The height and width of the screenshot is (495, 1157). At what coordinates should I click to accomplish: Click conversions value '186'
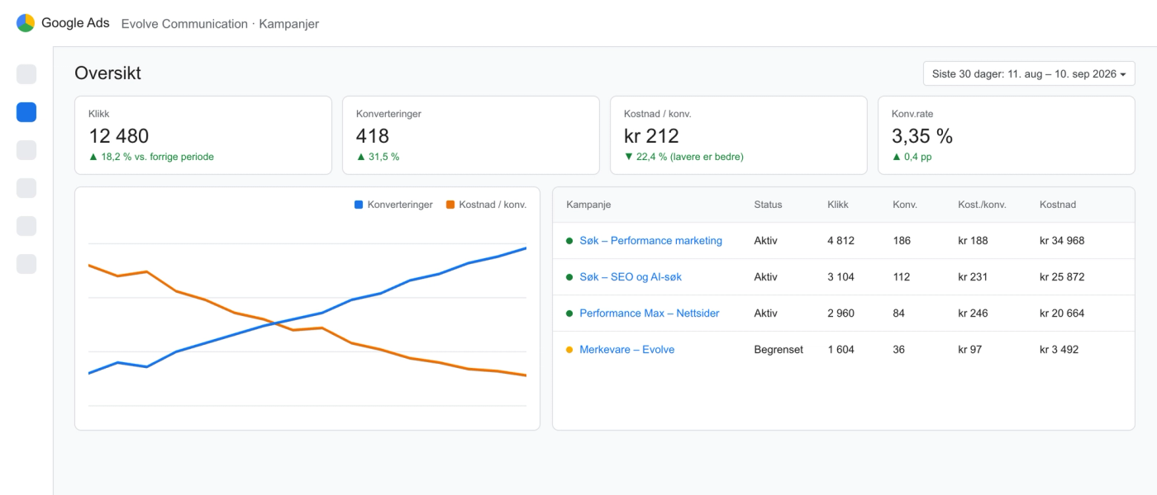click(902, 241)
